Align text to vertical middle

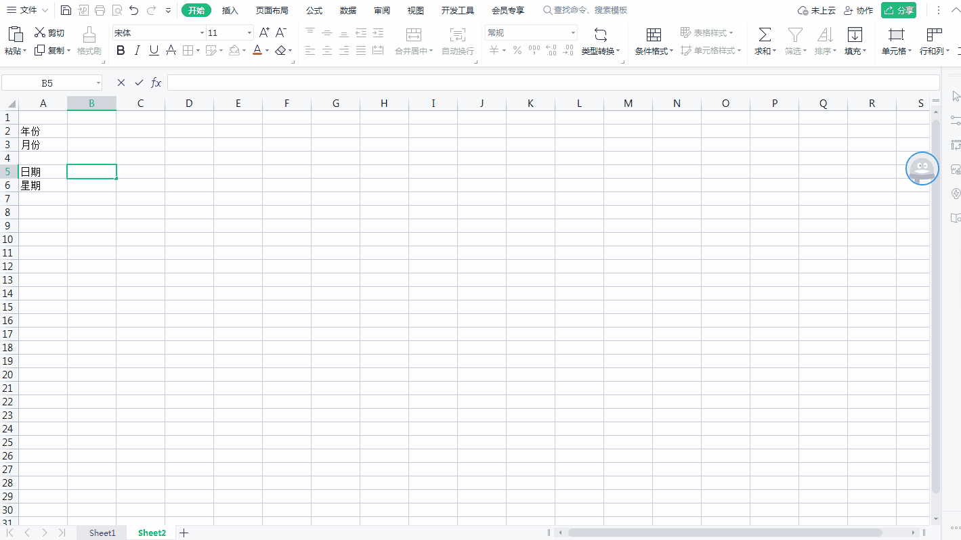click(327, 32)
